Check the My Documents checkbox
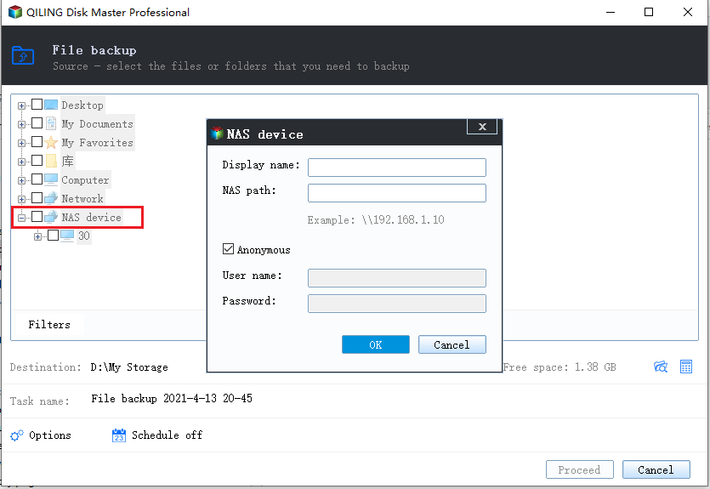710x489 pixels. pyautogui.click(x=37, y=123)
